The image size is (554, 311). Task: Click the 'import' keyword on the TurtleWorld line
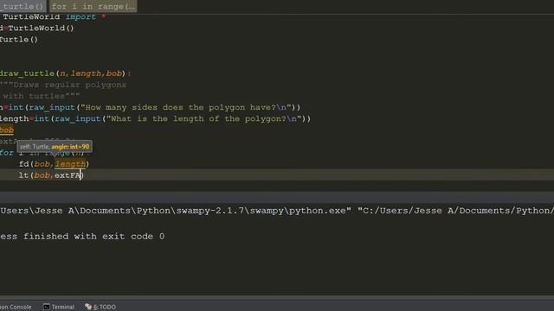(x=81, y=17)
